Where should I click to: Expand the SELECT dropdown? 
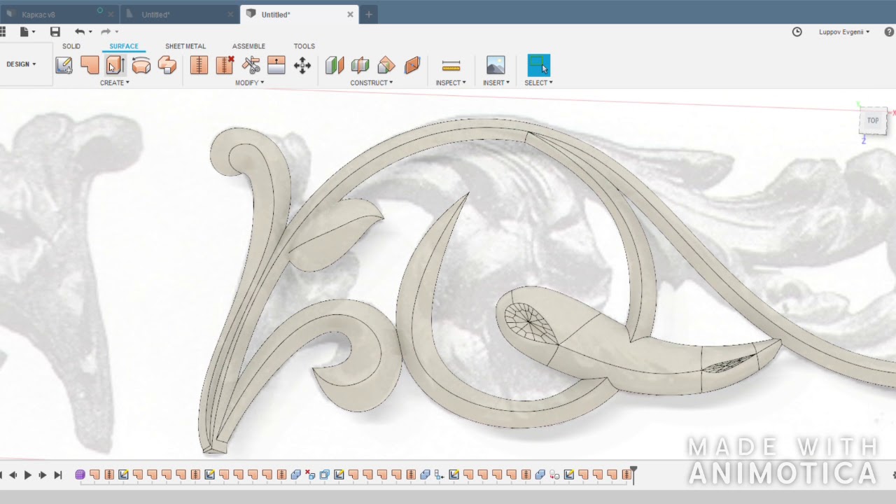point(538,83)
